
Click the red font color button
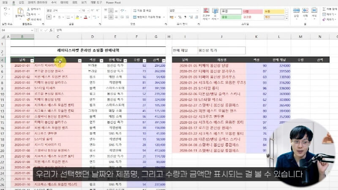[x=86, y=17]
